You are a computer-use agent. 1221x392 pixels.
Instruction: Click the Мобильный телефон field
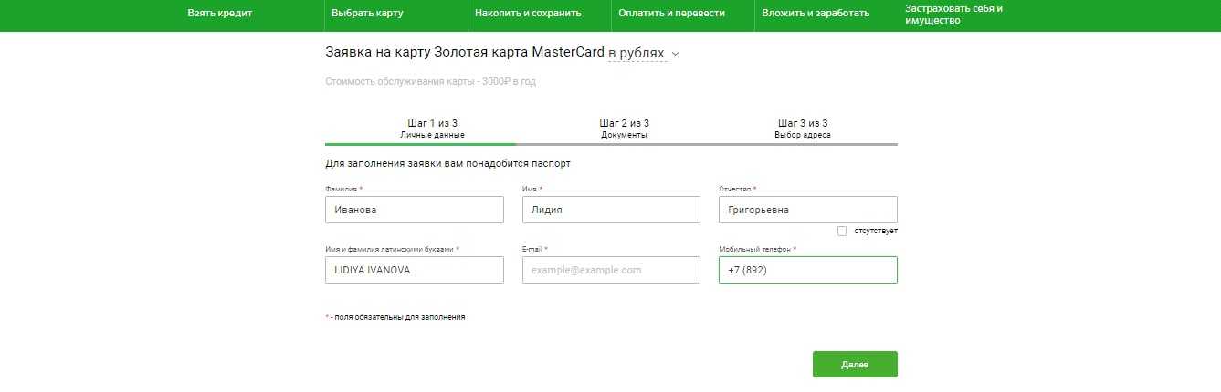point(808,270)
